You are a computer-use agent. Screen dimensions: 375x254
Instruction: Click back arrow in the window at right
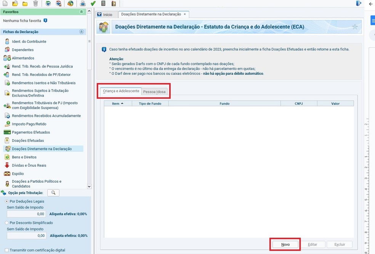point(371,4)
